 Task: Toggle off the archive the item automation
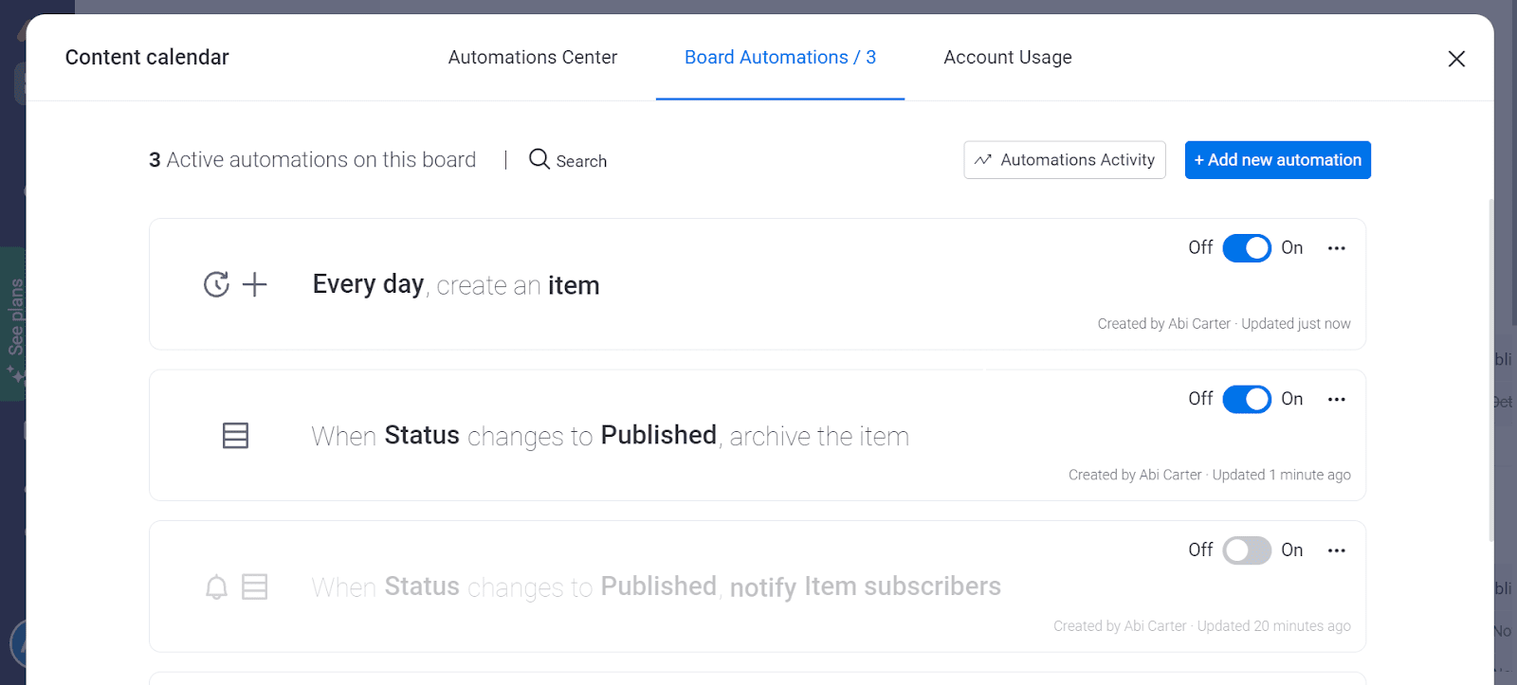pos(1247,400)
